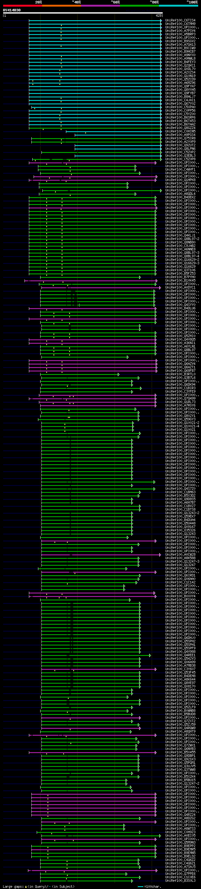Open the UniRef100_C6TMH9 hit
The image size is (201, 889).
point(180,24)
